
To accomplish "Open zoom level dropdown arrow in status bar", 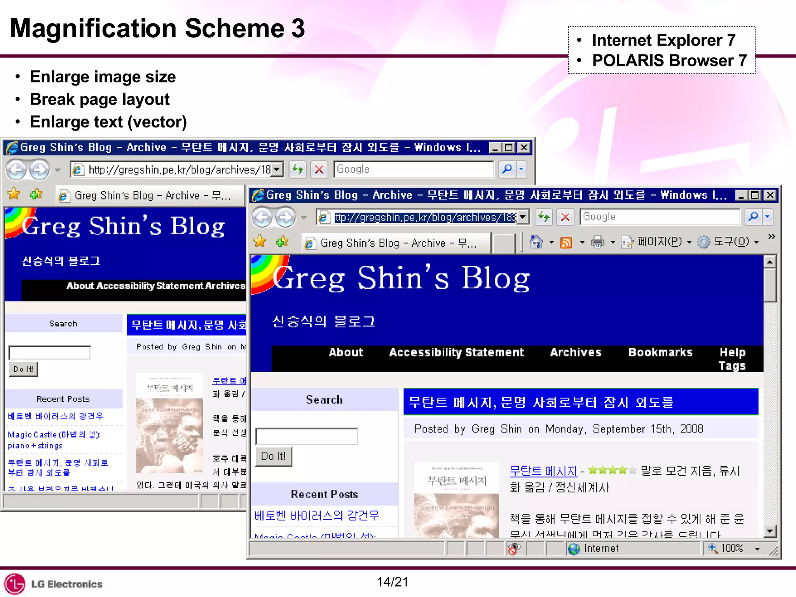I will pyautogui.click(x=757, y=549).
